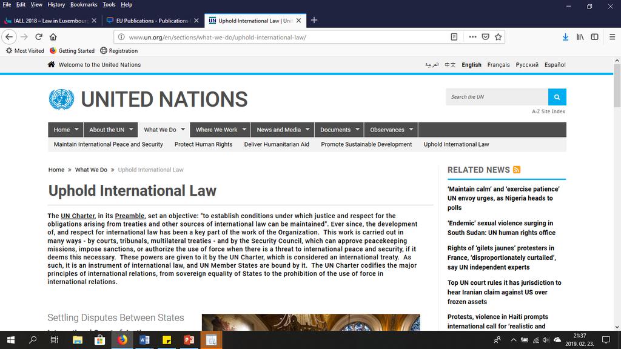The height and width of the screenshot is (349, 621).
Task: Open the History menu
Action: point(56,5)
